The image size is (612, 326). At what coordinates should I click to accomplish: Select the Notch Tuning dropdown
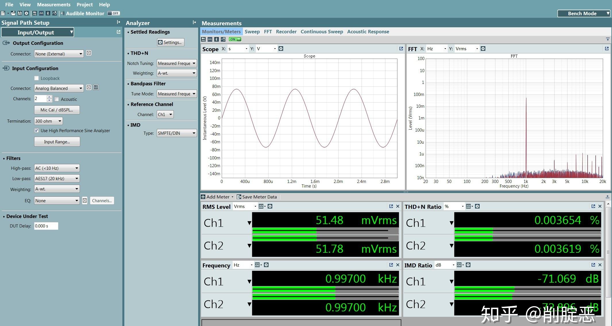[176, 64]
